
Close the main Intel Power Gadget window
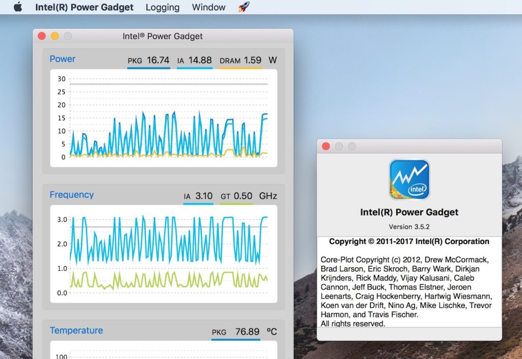pyautogui.click(x=42, y=36)
